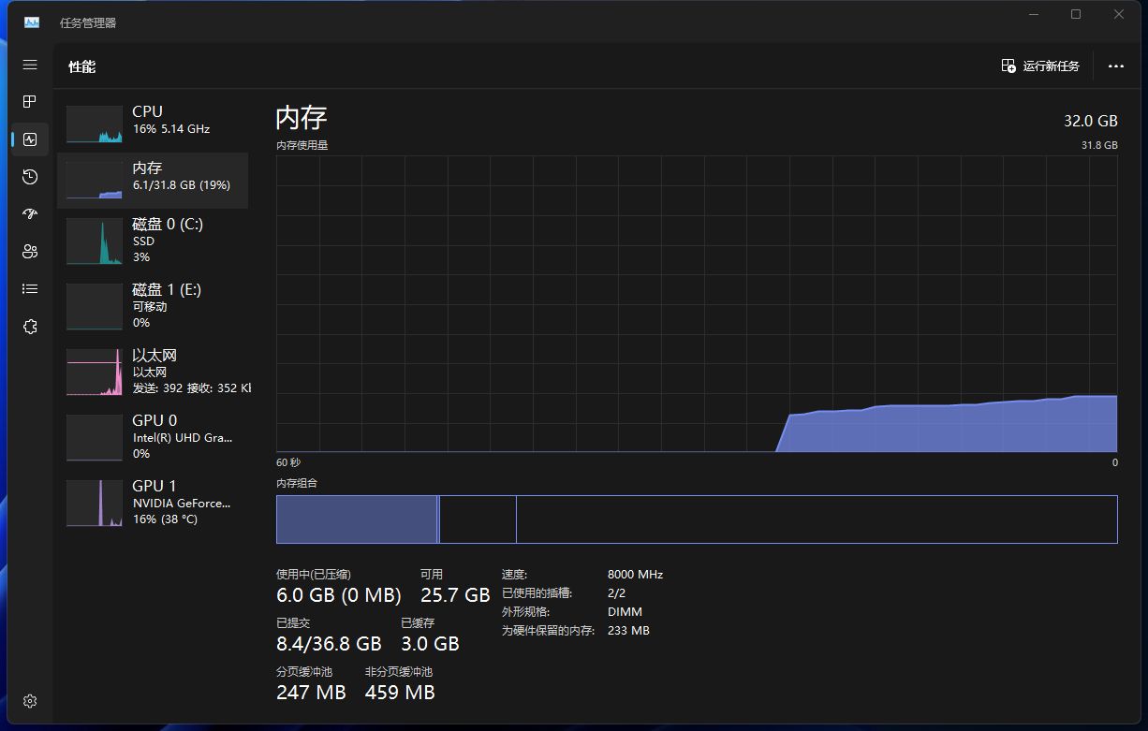The height and width of the screenshot is (731, 1148).
Task: Open the Startup apps page
Action: pyautogui.click(x=29, y=213)
